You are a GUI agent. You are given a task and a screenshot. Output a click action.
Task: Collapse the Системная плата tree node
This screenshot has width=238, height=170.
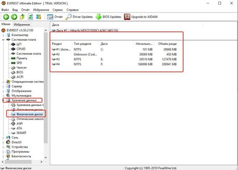3,40
